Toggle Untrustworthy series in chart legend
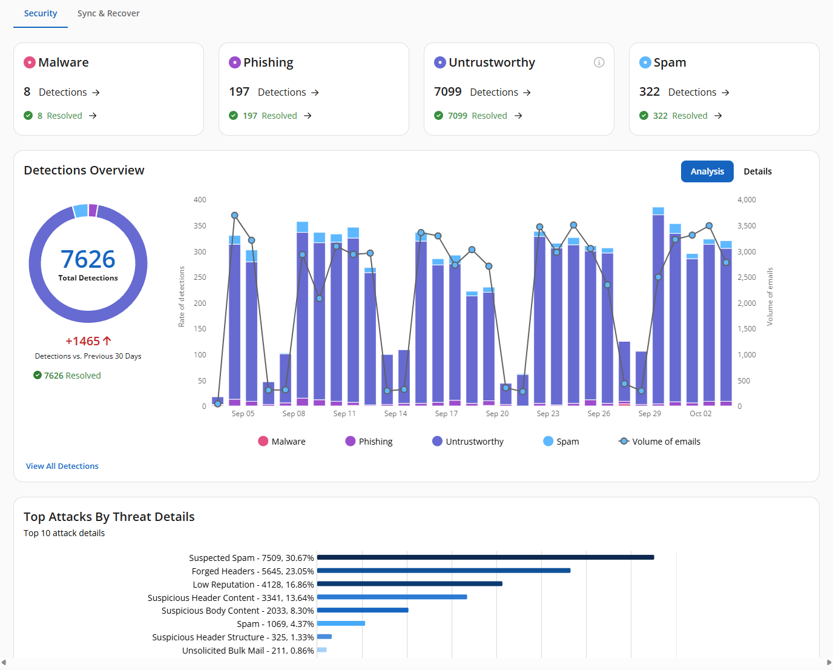 [x=468, y=442]
